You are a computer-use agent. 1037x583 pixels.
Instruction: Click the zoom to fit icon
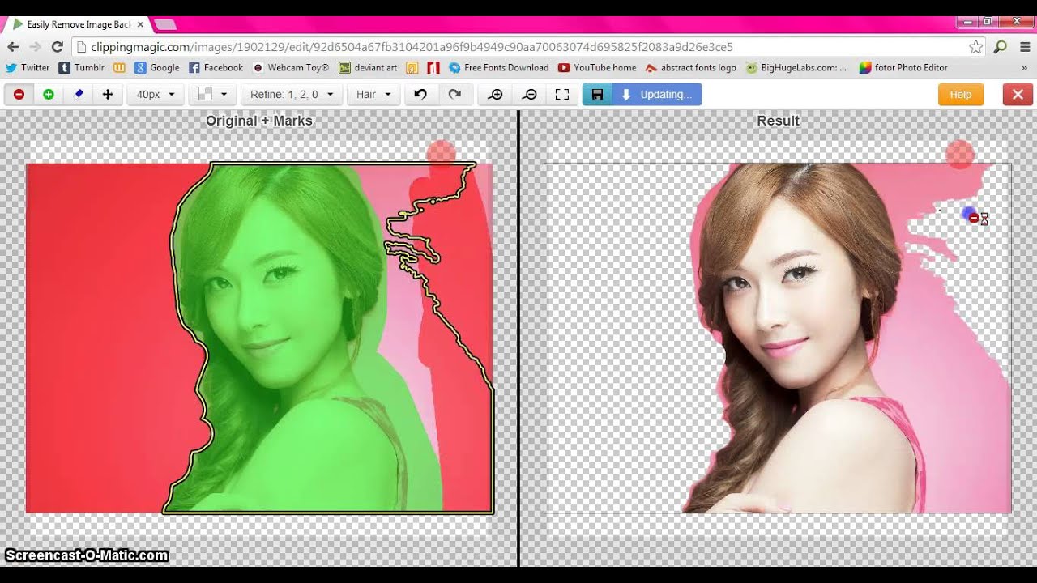coord(562,95)
